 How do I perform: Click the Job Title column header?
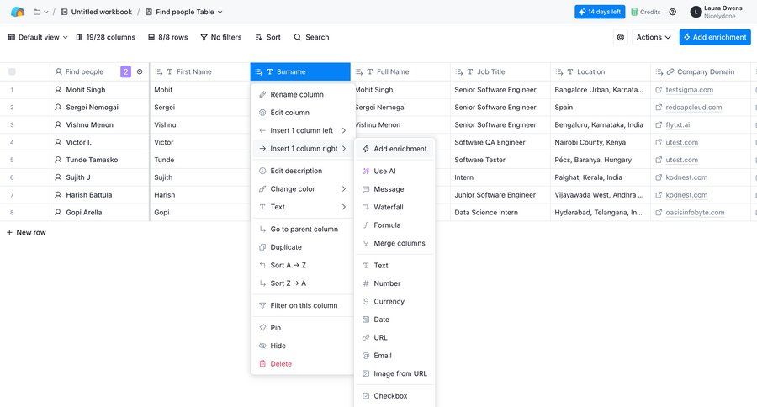pos(500,71)
